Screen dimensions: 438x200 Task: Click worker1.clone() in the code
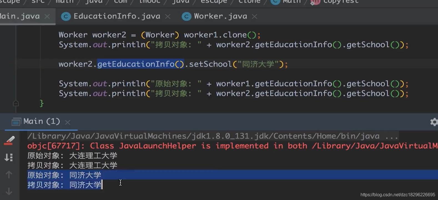point(220,35)
